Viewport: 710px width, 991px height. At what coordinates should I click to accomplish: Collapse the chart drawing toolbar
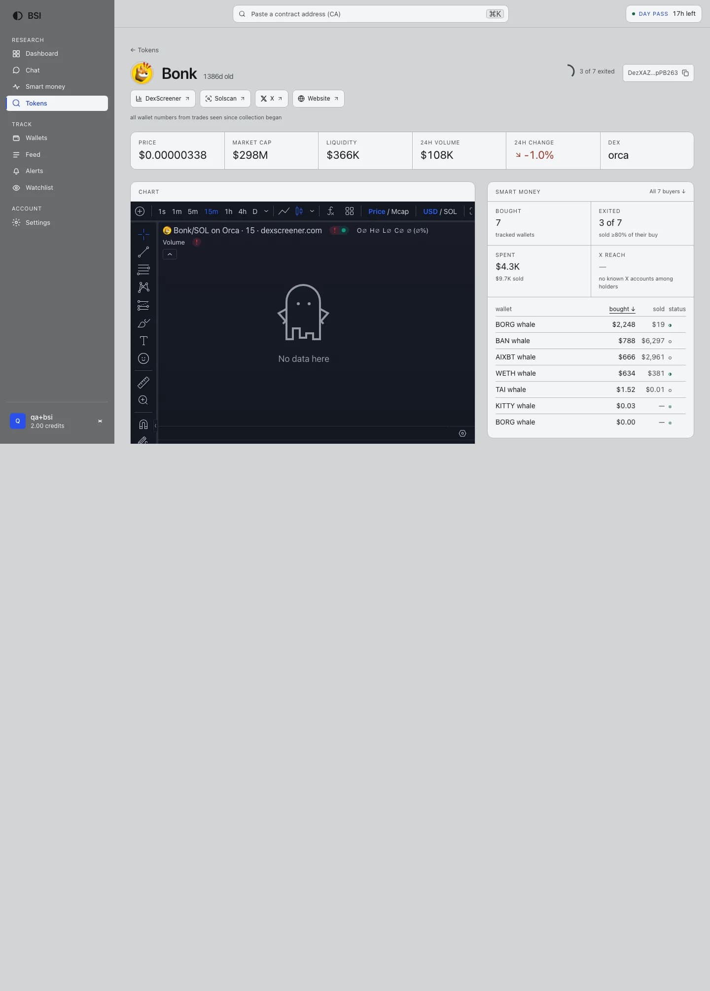click(x=155, y=425)
